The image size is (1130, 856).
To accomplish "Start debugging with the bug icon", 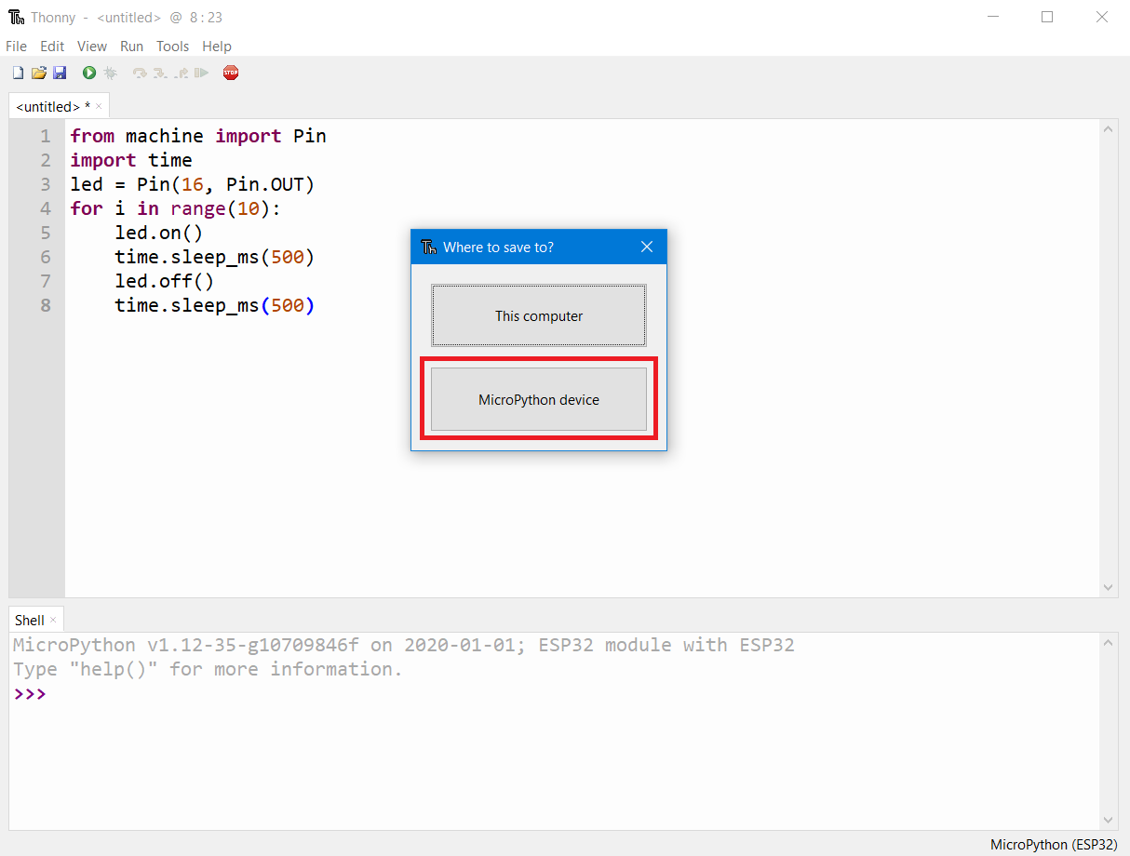I will point(111,73).
